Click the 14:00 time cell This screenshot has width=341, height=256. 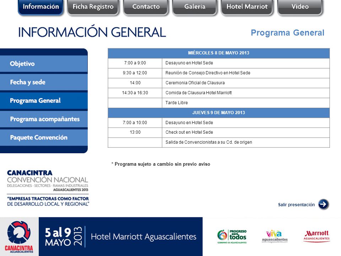pos(135,83)
